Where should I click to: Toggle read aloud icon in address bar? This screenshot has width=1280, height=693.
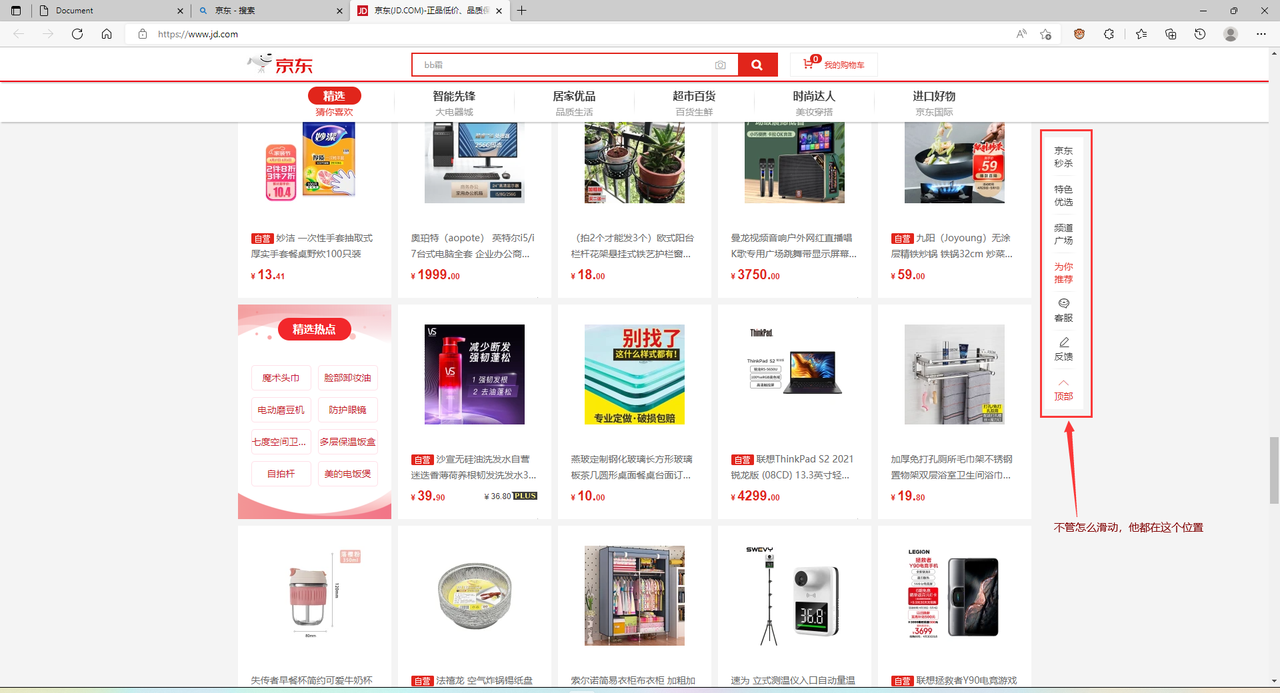coord(1021,34)
